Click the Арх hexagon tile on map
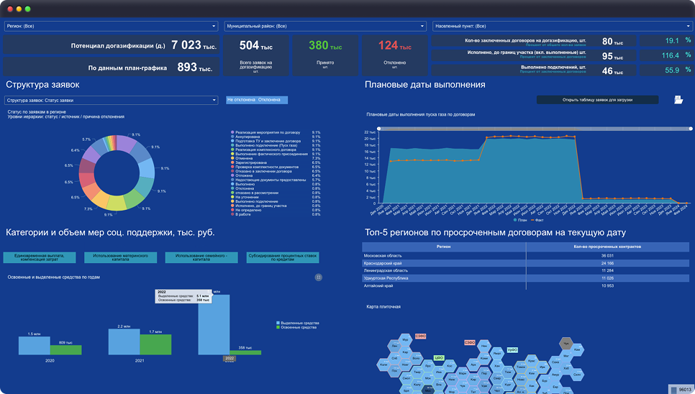Viewport: 695px width, 394px height. [x=473, y=365]
